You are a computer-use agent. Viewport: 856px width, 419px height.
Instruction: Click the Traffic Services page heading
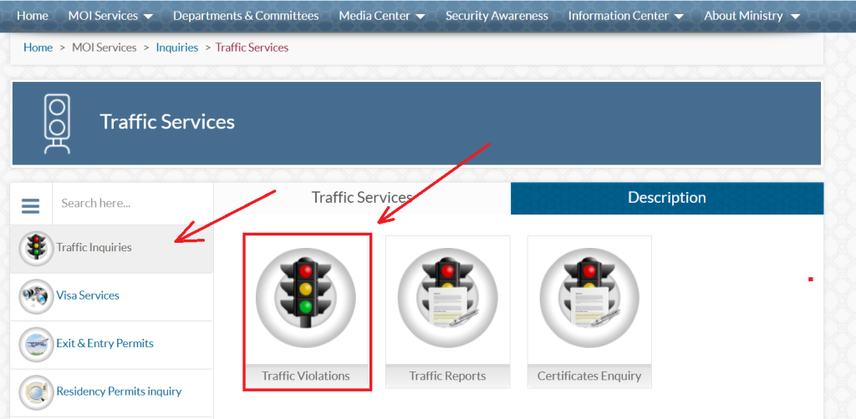pyautogui.click(x=167, y=122)
